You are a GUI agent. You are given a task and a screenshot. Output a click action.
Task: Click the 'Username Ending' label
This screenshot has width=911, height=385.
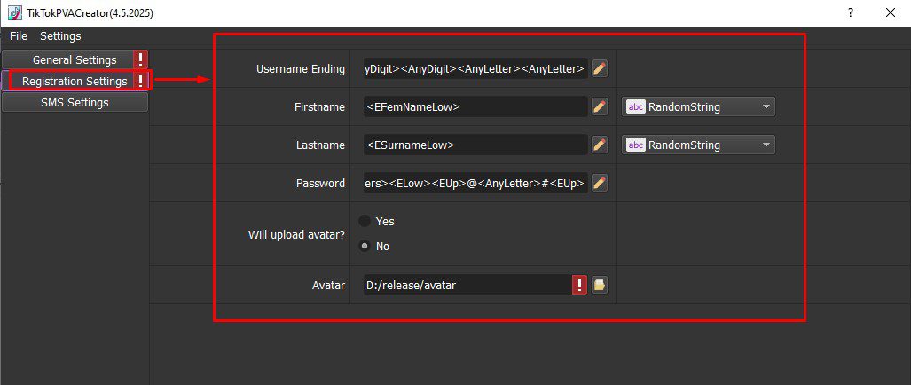pos(301,69)
